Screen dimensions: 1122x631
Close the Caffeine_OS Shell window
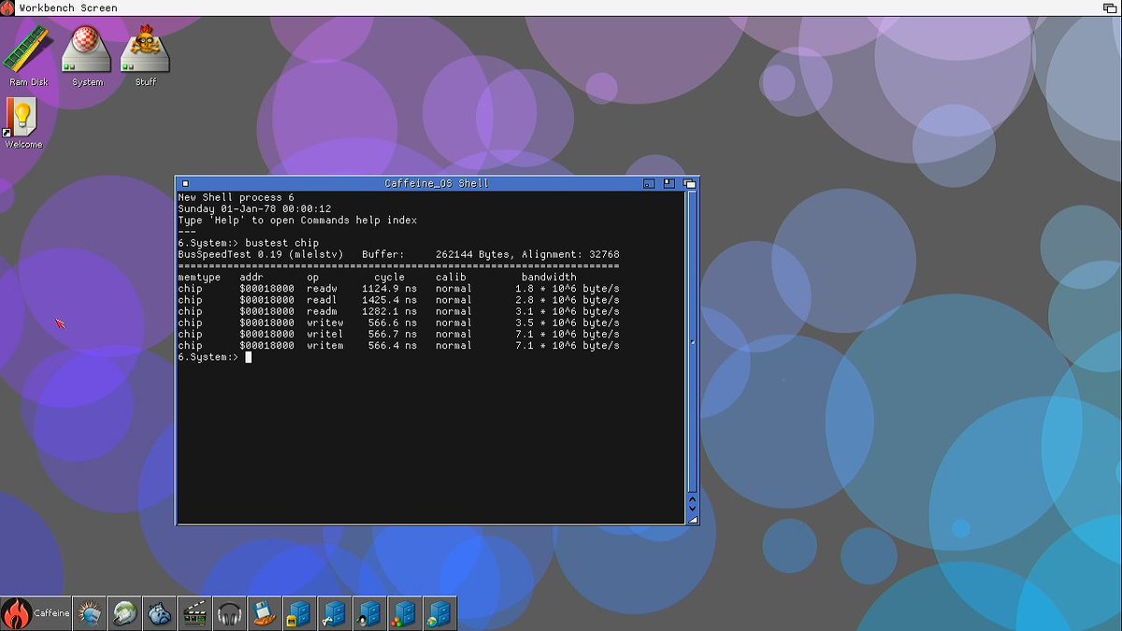pyautogui.click(x=185, y=183)
